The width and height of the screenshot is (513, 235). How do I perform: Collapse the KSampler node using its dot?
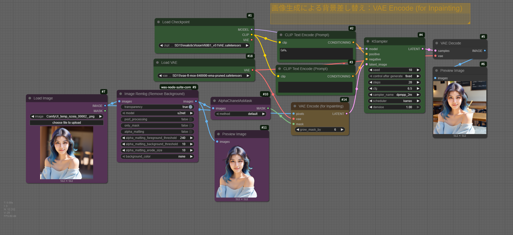[x=368, y=41]
